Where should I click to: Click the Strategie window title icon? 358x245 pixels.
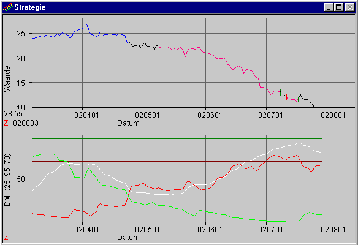point(8,7)
